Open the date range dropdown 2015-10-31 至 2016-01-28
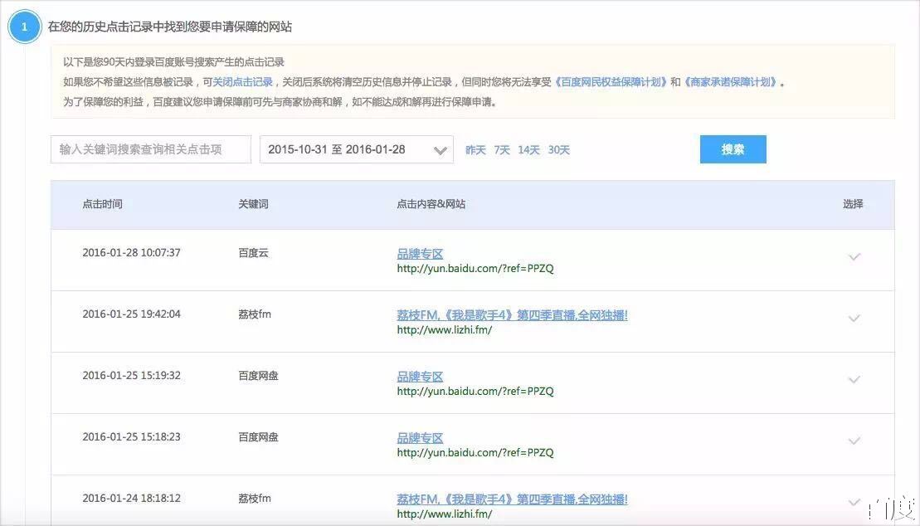Viewport: 920px width, 526px height. (357, 149)
